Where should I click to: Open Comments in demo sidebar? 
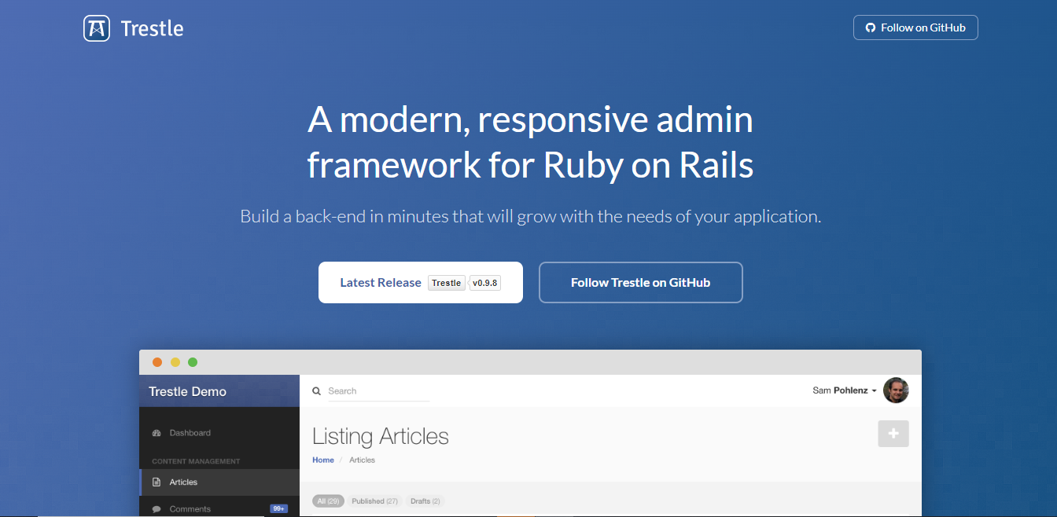point(219,508)
